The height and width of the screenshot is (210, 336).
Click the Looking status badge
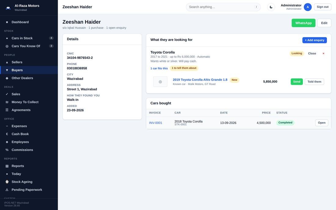click(297, 53)
